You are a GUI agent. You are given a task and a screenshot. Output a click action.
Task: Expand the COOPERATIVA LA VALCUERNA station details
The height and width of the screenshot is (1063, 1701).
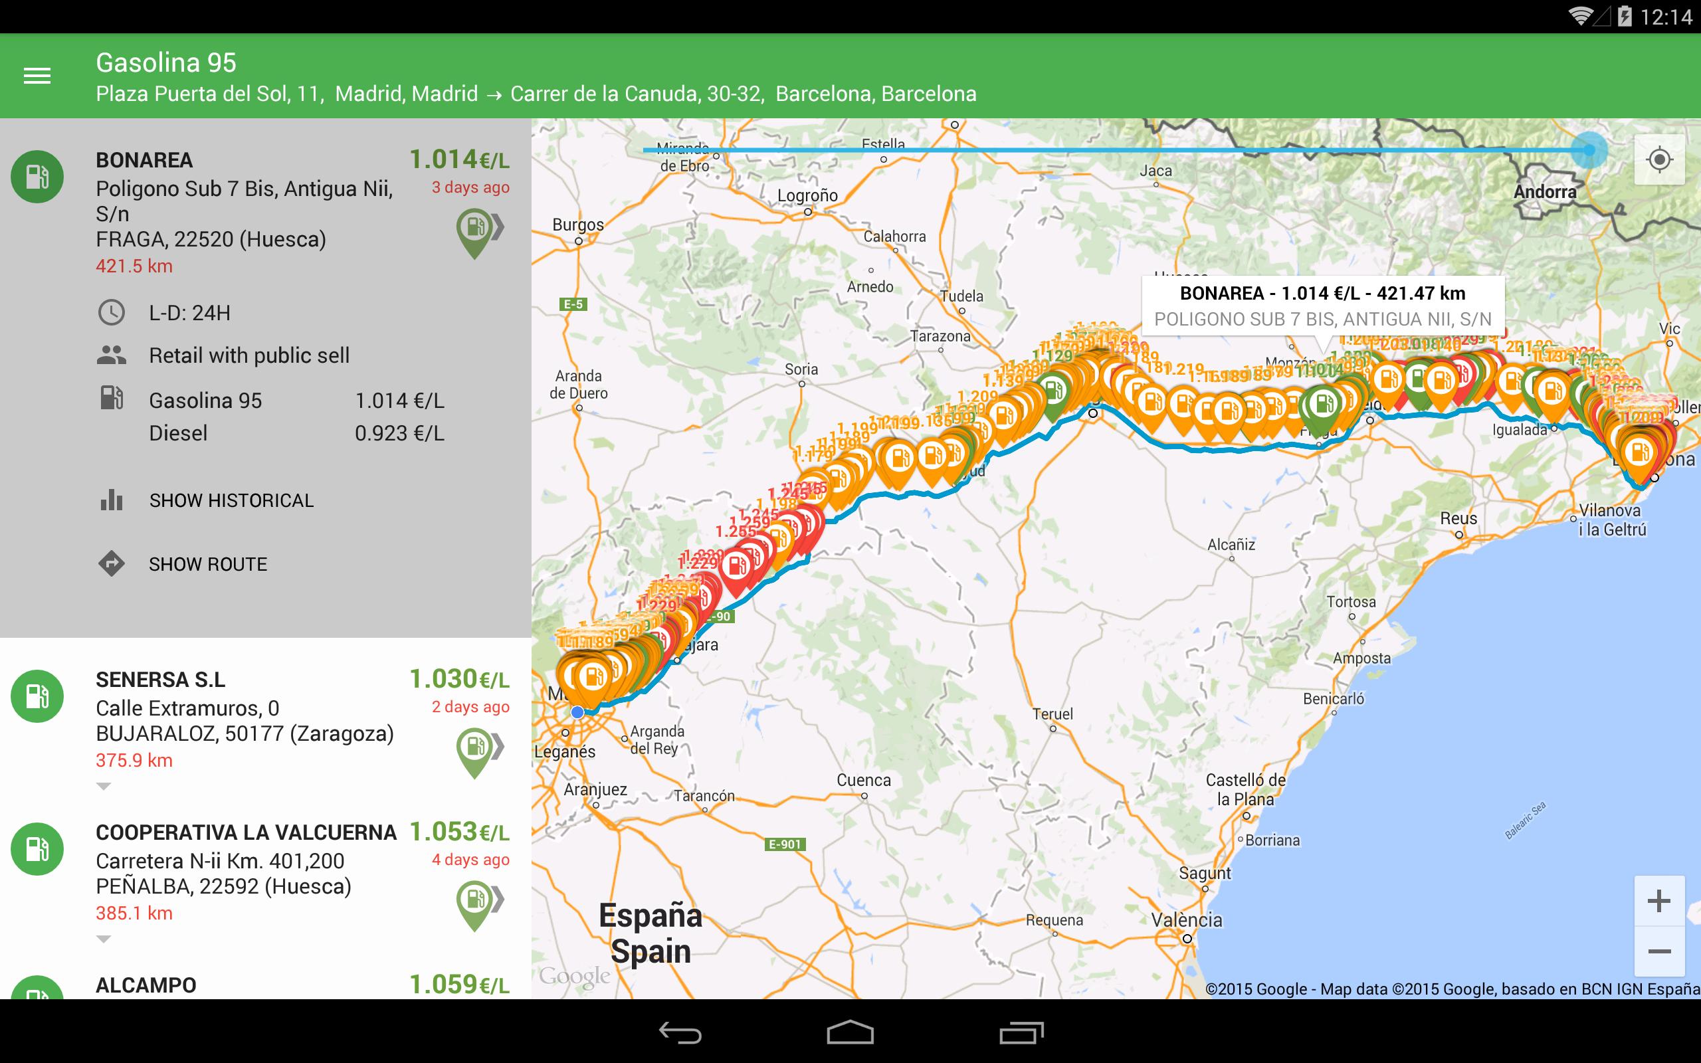[x=104, y=939]
